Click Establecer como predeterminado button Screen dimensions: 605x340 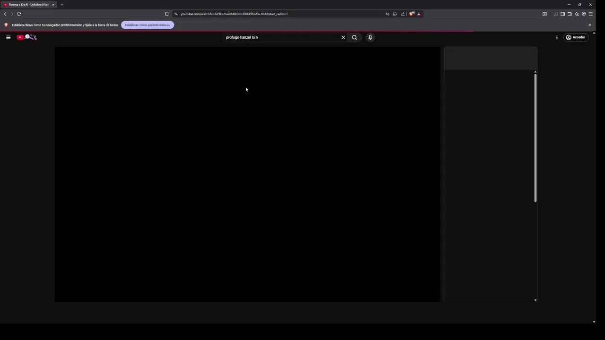(x=147, y=25)
